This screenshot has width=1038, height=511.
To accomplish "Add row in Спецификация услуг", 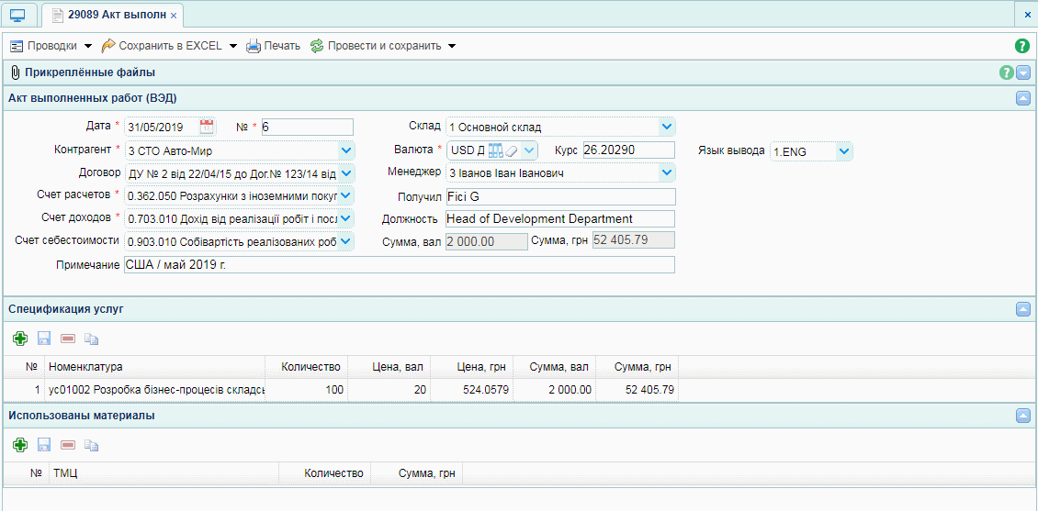I will [20, 339].
